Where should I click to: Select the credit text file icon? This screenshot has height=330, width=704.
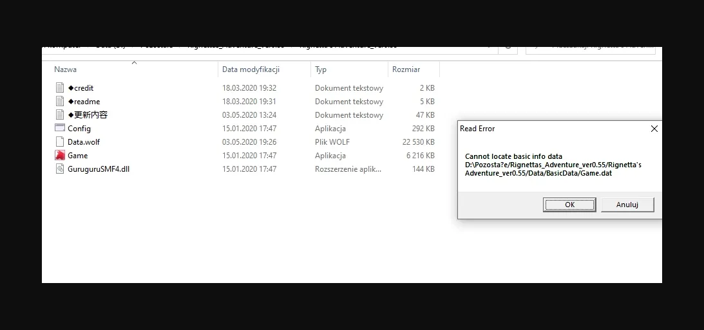tap(60, 87)
